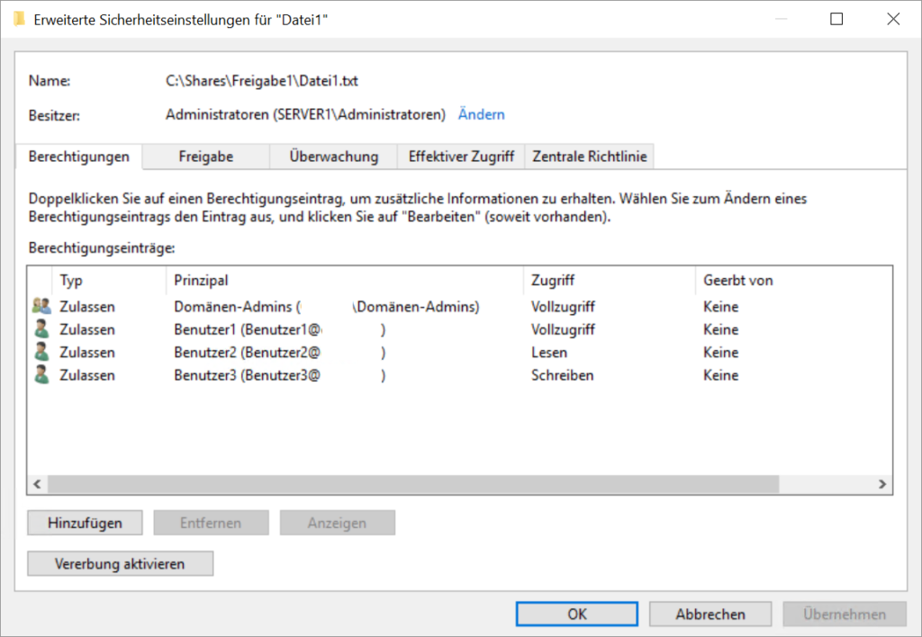
Task: Click the Benutzer1 user icon
Action: click(41, 329)
